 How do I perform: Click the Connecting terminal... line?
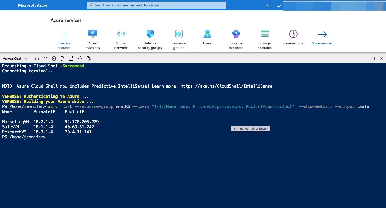tap(28, 71)
